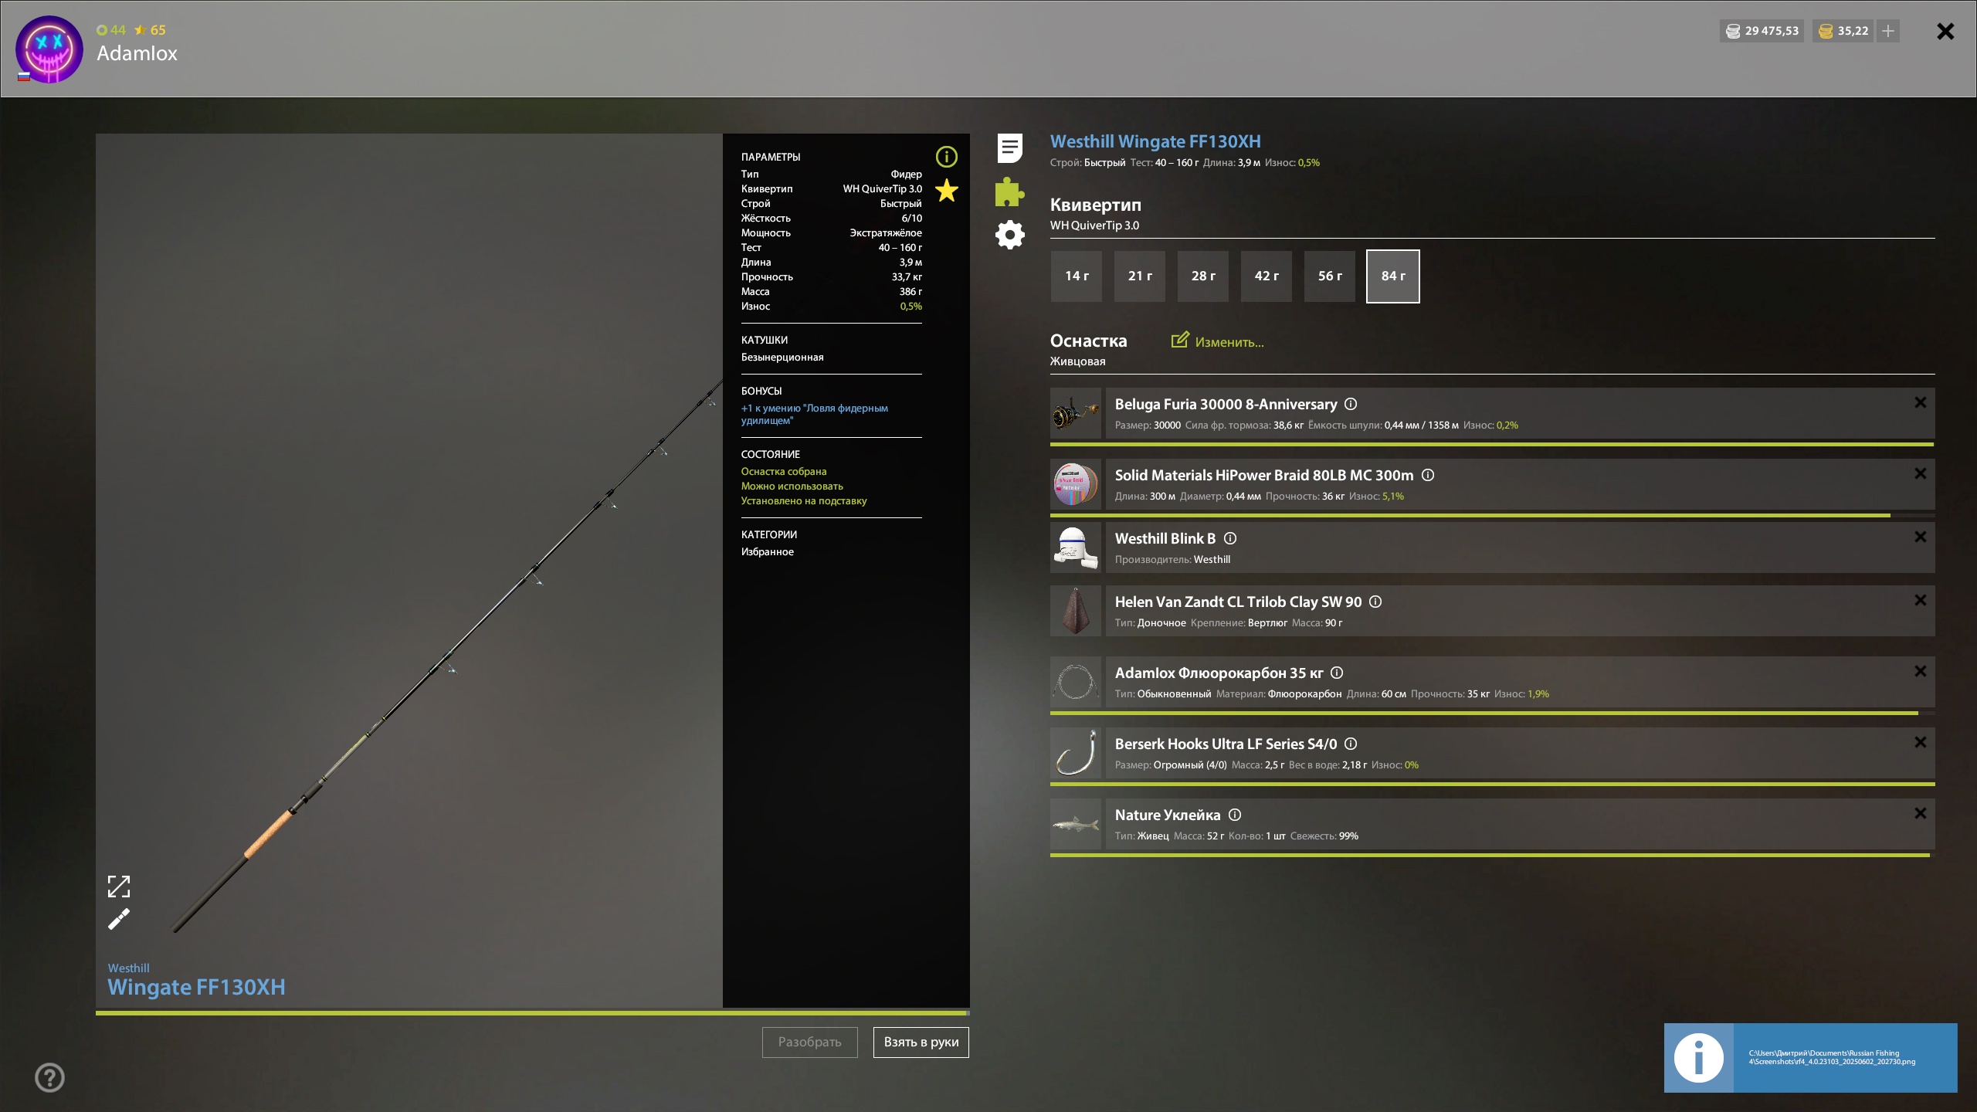Click Изменить to edit the rig
The image size is (1977, 1112).
pos(1229,342)
